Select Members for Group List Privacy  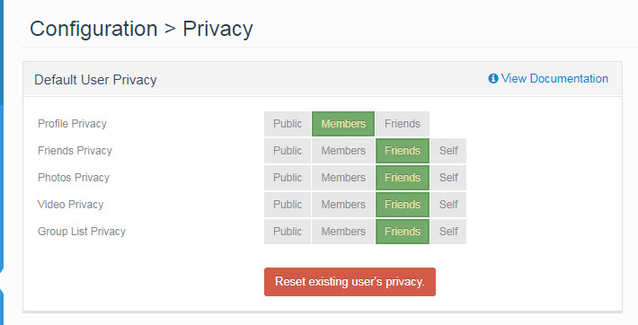(x=343, y=232)
